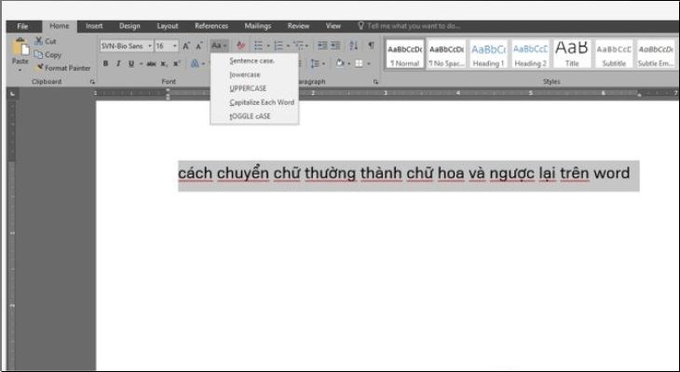This screenshot has height=372, width=680.
Task: Click the Sort icon
Action: click(x=354, y=46)
